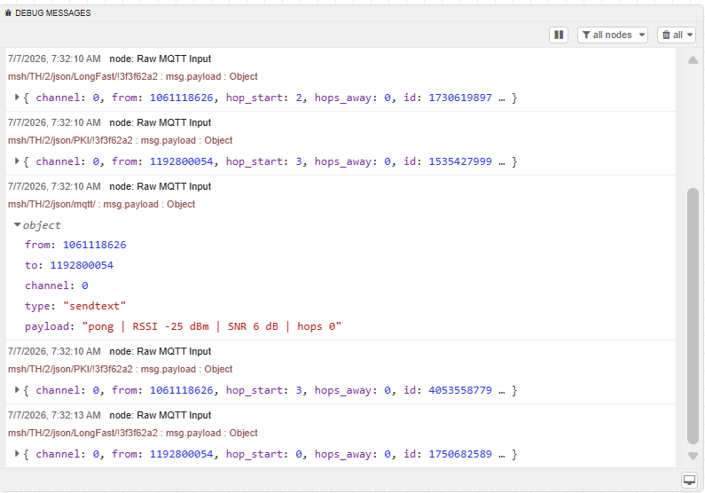
Task: Open dropdown arrow beside the trash all button
Action: [x=690, y=35]
